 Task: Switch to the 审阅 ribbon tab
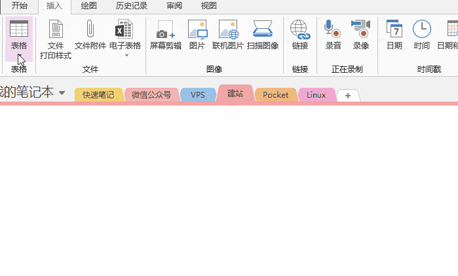[174, 6]
